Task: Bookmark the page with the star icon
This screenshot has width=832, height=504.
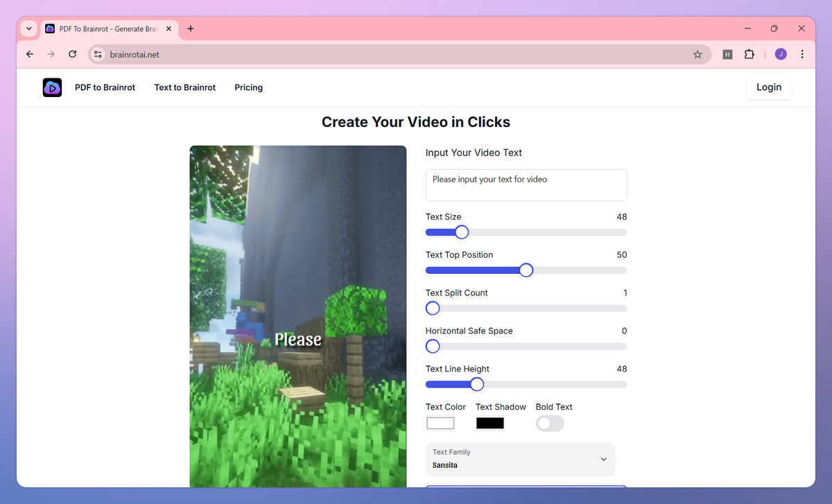Action: tap(697, 53)
